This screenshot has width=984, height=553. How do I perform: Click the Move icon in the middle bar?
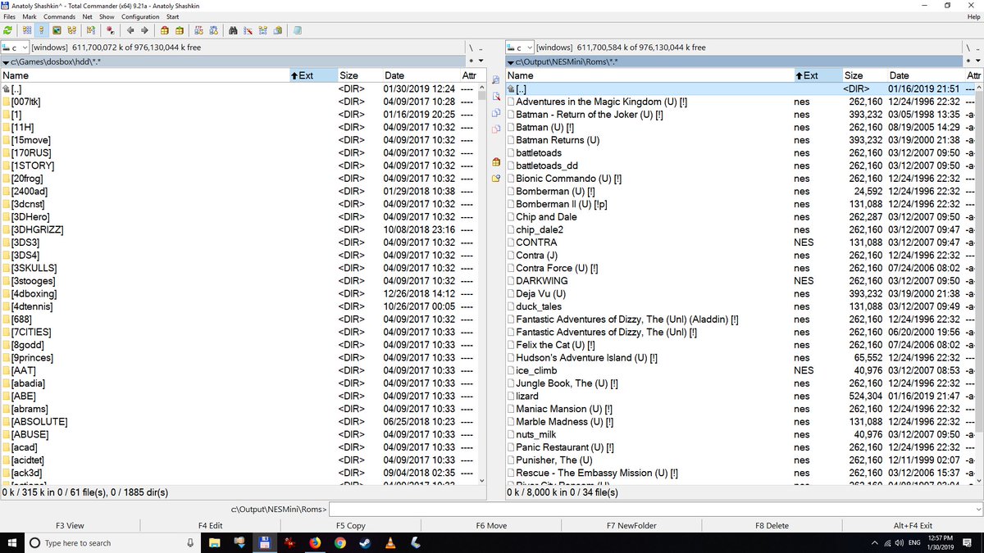(495, 129)
